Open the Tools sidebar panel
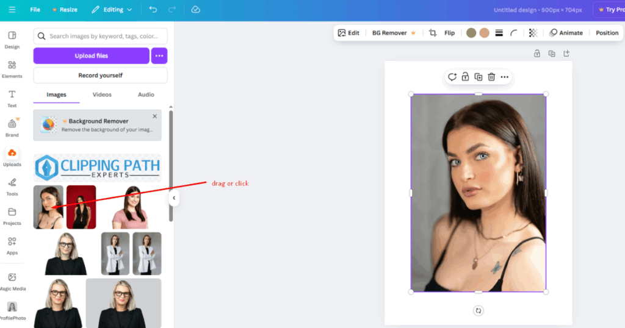Screen dimensions: 625x328 click(12, 188)
